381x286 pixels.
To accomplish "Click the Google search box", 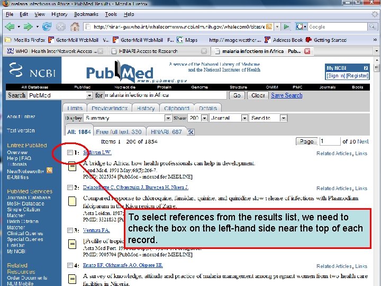I will [x=338, y=27].
